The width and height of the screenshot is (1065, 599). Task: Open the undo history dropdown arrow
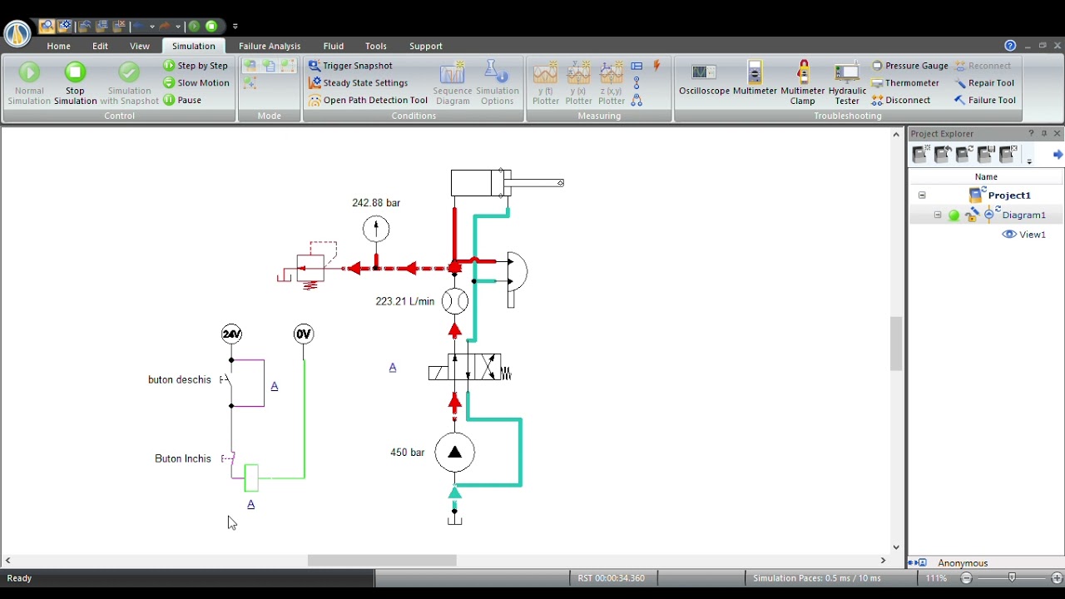pos(152,27)
